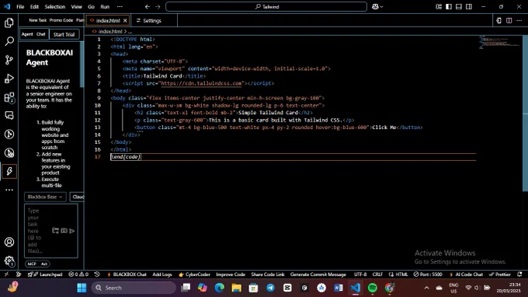Viewport: 528px width, 297px height.
Task: Send task with the arrow icon
Action: click(x=71, y=231)
